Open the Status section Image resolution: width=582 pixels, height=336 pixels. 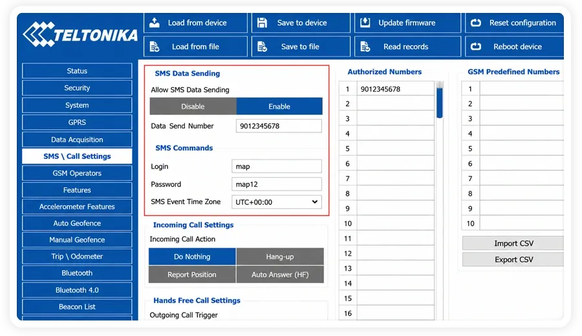[77, 71]
